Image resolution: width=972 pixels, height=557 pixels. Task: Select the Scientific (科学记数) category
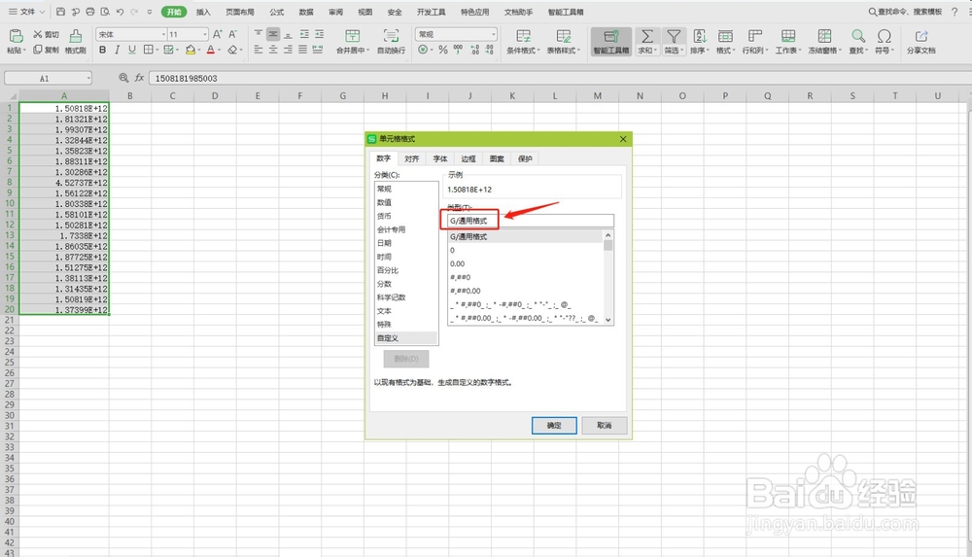(x=406, y=297)
